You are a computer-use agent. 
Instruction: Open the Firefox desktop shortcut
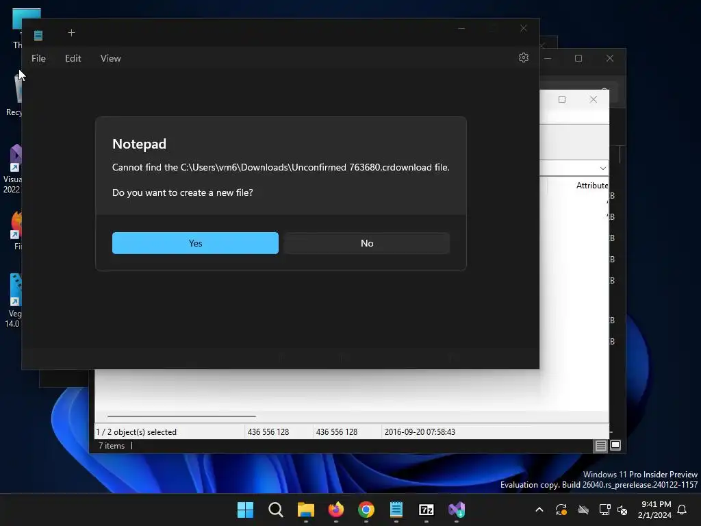(x=16, y=230)
